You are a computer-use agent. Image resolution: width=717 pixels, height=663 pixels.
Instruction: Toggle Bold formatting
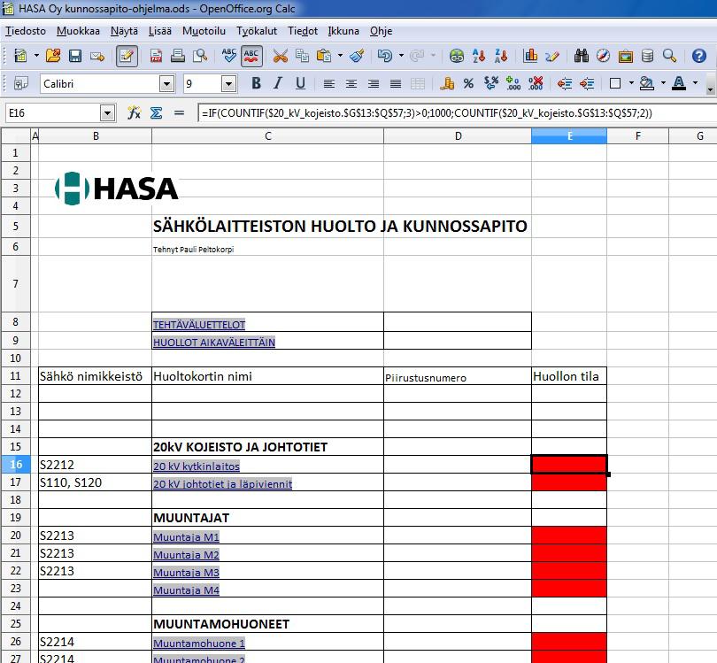256,83
